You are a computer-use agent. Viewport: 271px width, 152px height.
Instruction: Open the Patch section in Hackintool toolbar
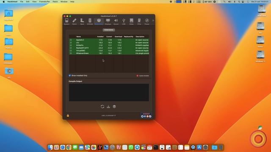pos(75,22)
